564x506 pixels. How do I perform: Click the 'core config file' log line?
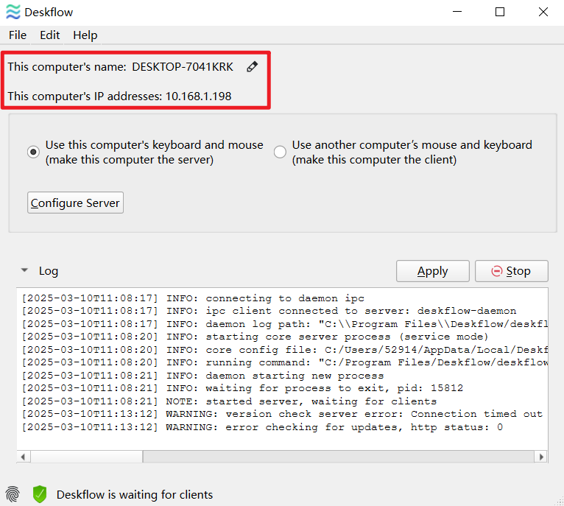pyautogui.click(x=284, y=350)
